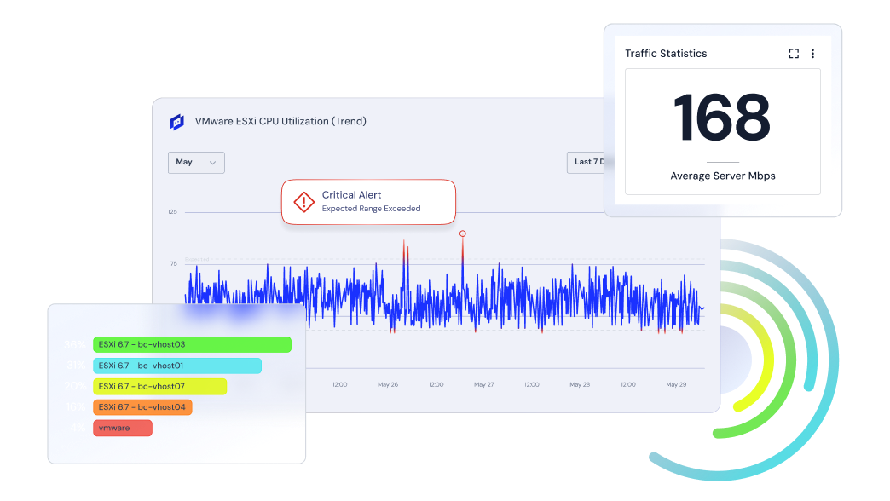Click the 36% label next to bc-vhost03
This screenshot has width=890, height=501.
(x=75, y=344)
